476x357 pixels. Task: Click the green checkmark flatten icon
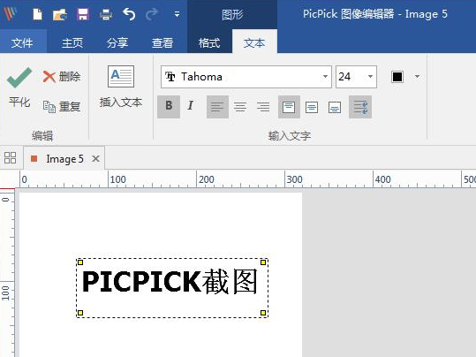(x=19, y=78)
